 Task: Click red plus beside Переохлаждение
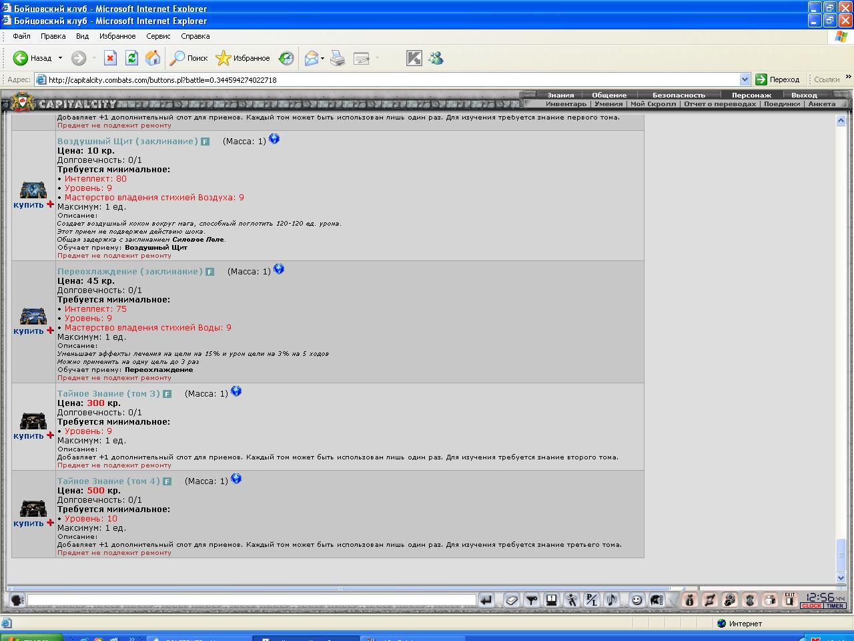coord(50,331)
